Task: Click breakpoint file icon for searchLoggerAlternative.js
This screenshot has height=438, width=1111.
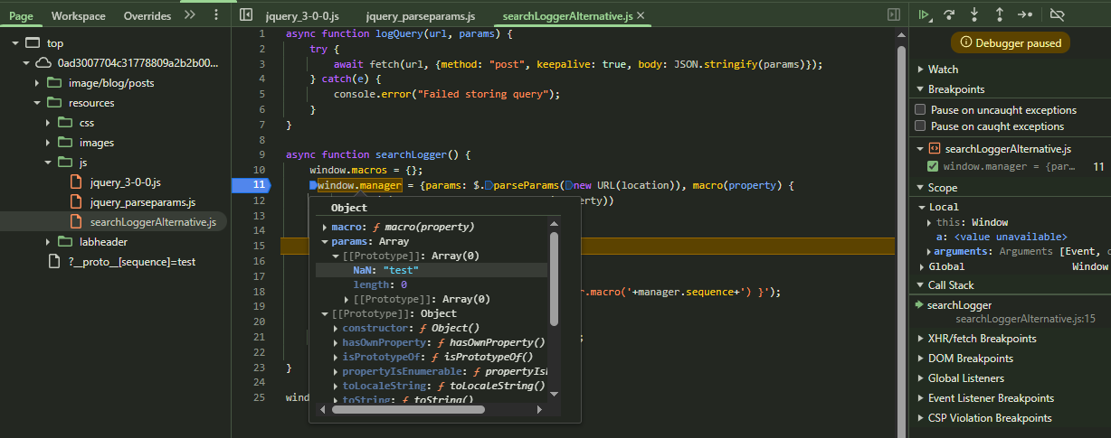Action: pos(935,149)
